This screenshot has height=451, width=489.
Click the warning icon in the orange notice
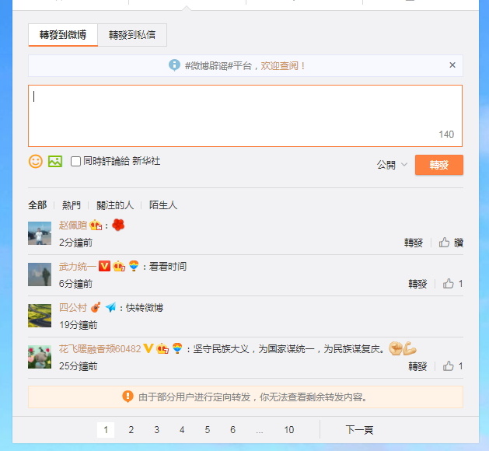pos(127,397)
